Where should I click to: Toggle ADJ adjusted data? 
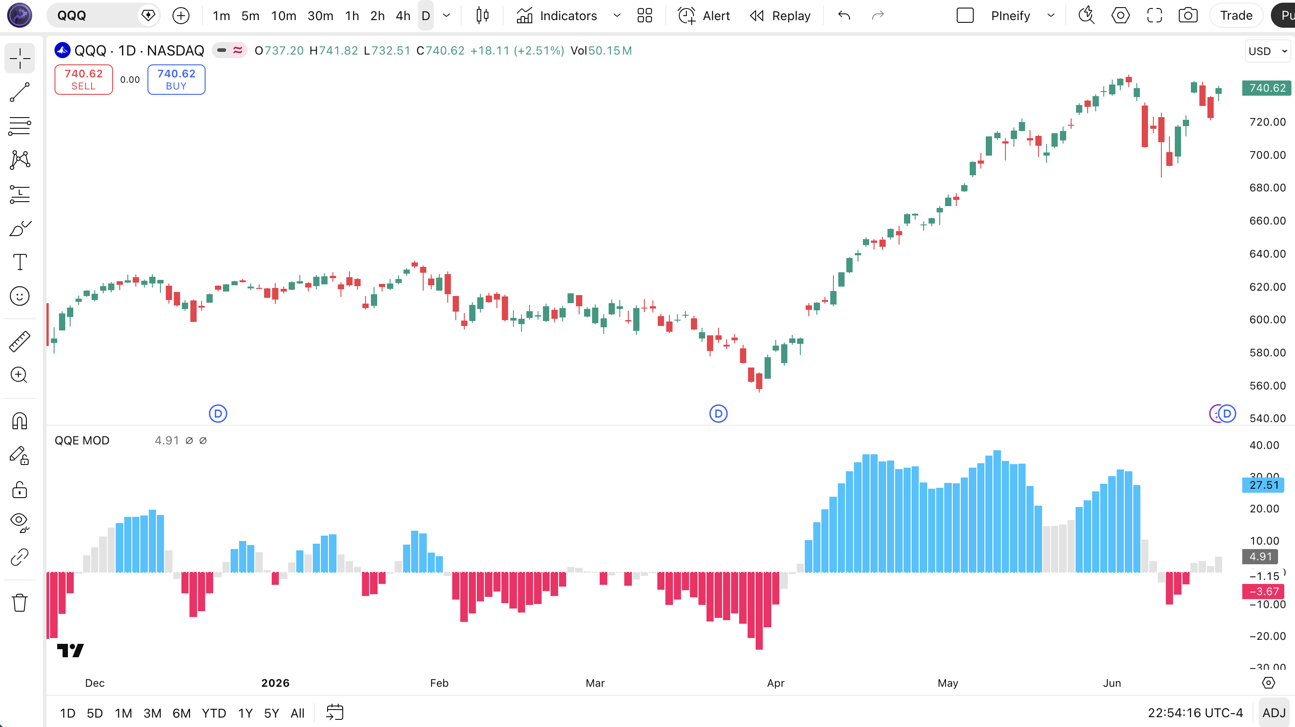[x=1274, y=713]
